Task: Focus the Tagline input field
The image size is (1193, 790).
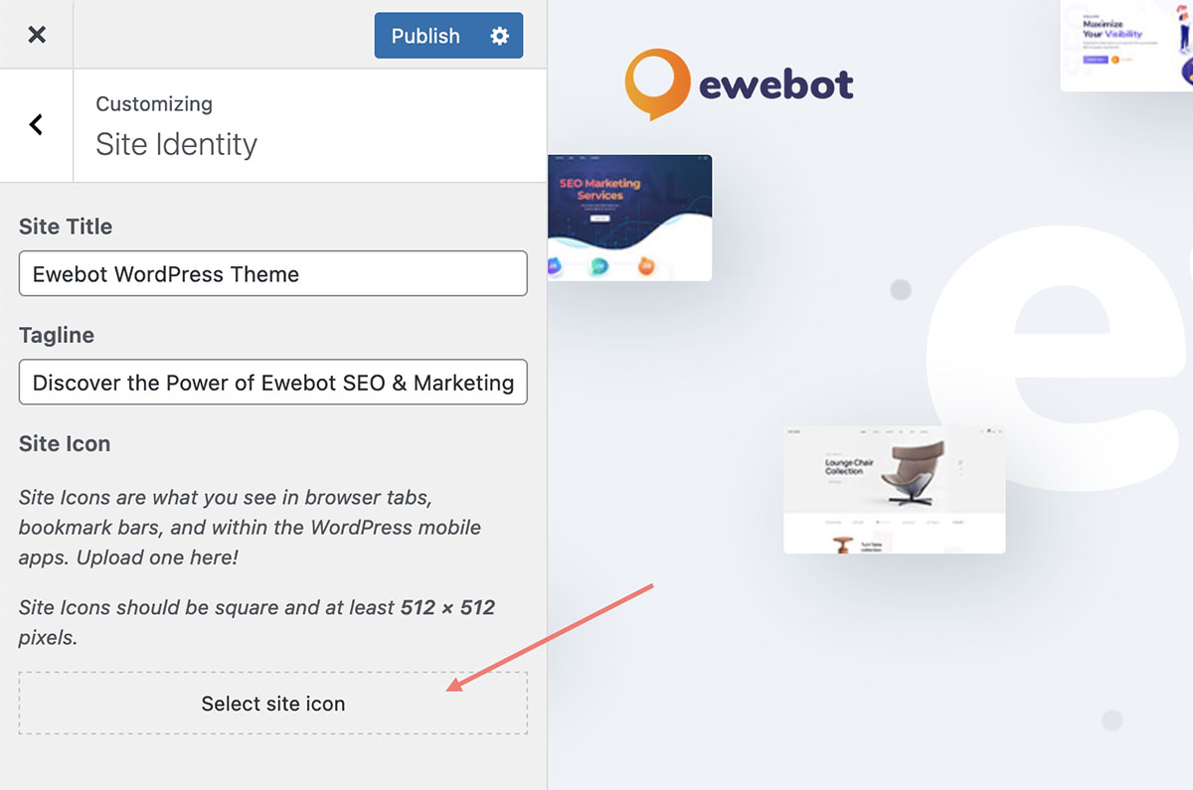Action: coord(273,383)
